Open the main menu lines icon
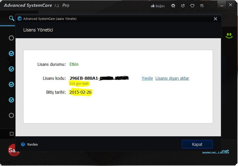Screen dimensions: 238x166 (x=202, y=6)
